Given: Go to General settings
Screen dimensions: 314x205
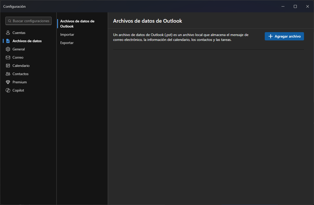Looking at the screenshot, I should click(28, 49).
